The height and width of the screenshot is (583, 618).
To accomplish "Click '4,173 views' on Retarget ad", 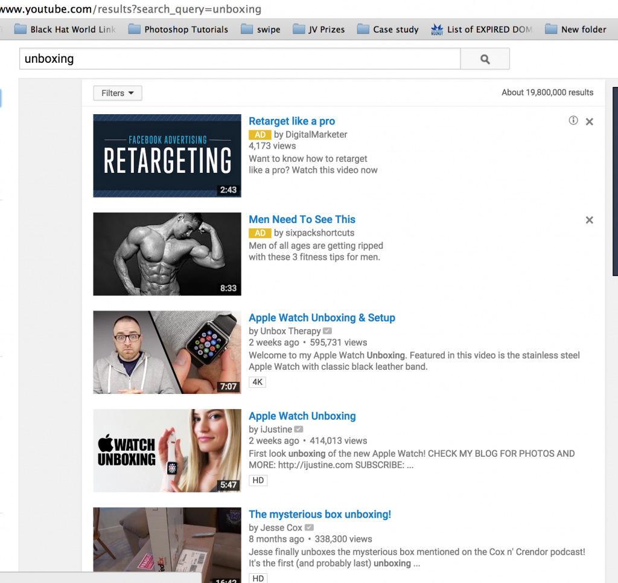I will click(x=272, y=146).
